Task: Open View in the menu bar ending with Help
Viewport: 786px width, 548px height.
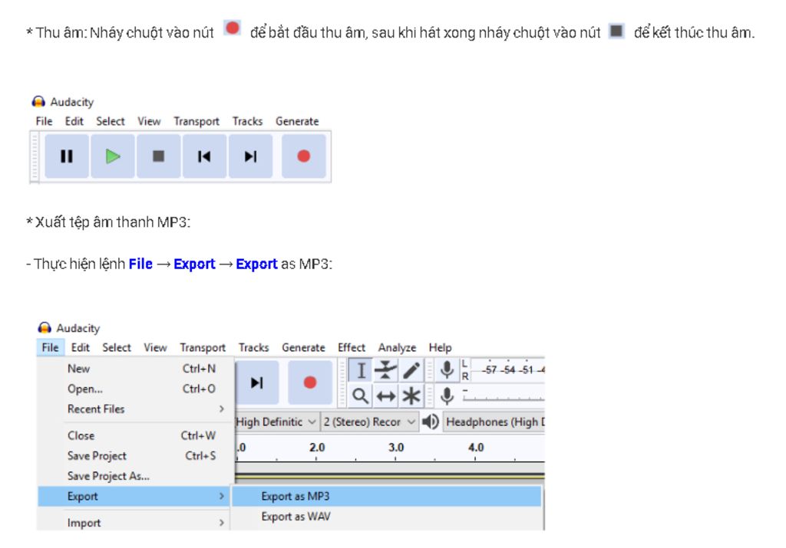Action: (155, 347)
